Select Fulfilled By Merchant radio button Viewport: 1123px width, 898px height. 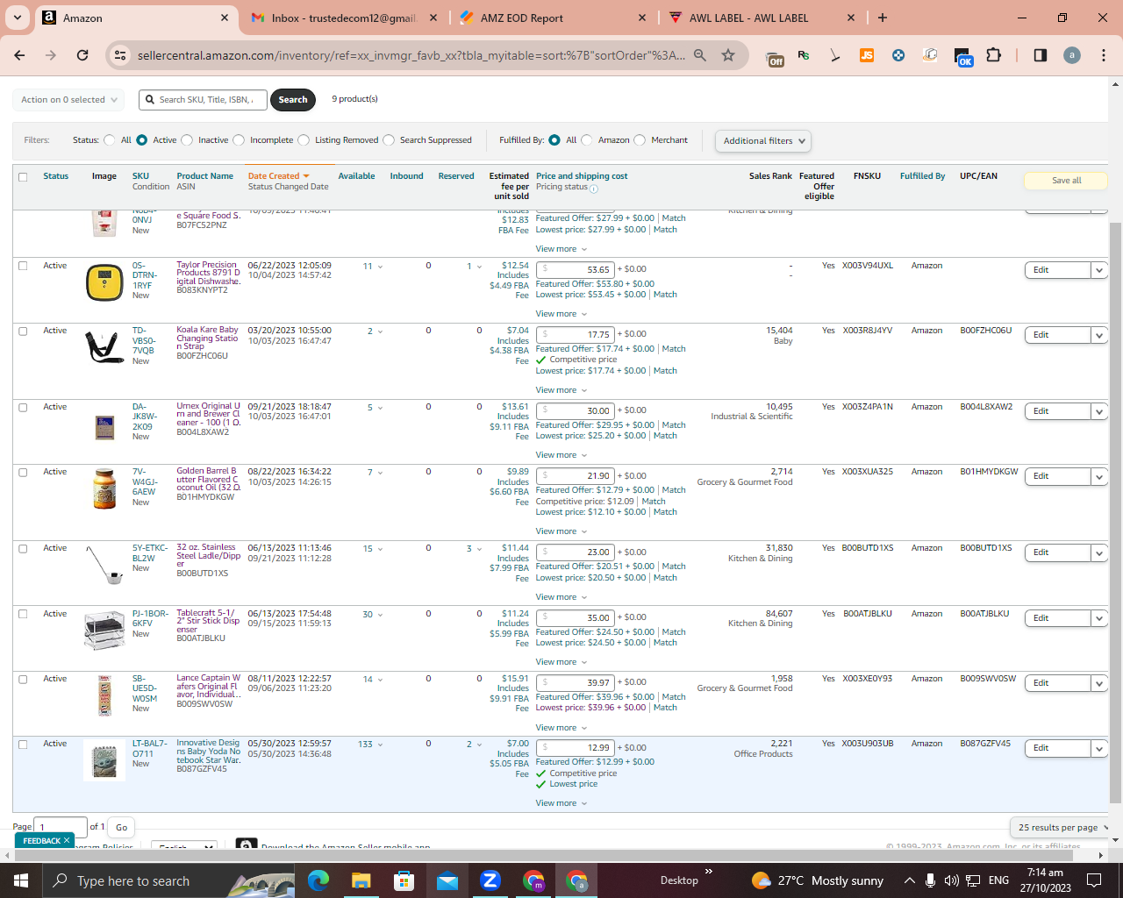click(640, 140)
